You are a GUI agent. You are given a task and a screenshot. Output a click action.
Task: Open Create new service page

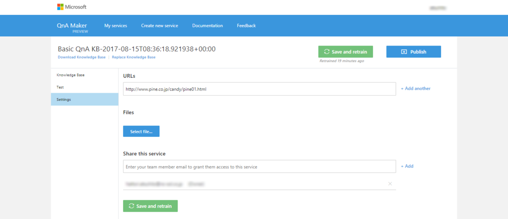159,26
